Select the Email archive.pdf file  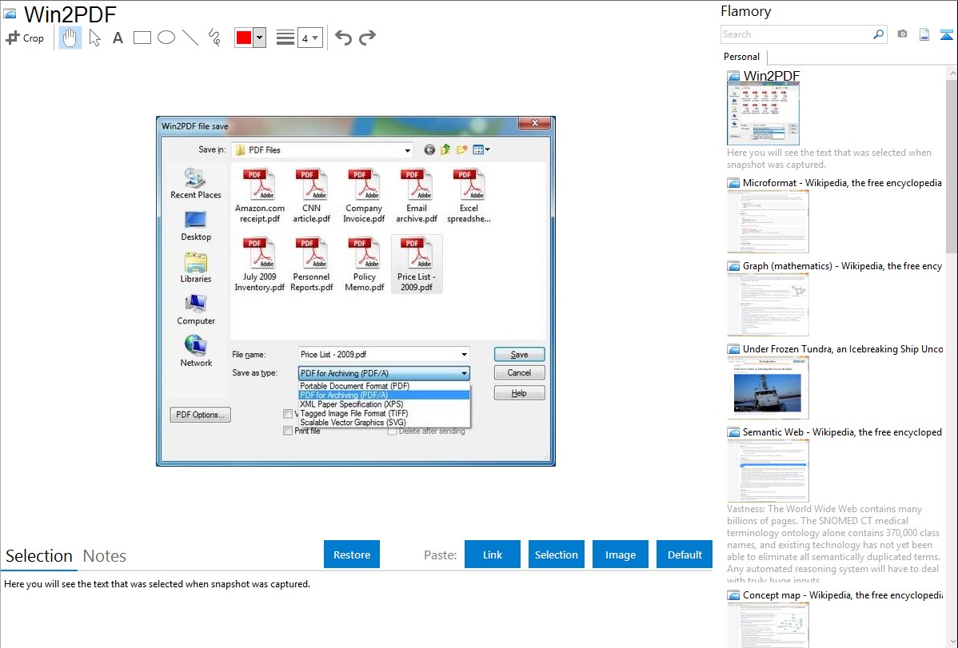[417, 196]
